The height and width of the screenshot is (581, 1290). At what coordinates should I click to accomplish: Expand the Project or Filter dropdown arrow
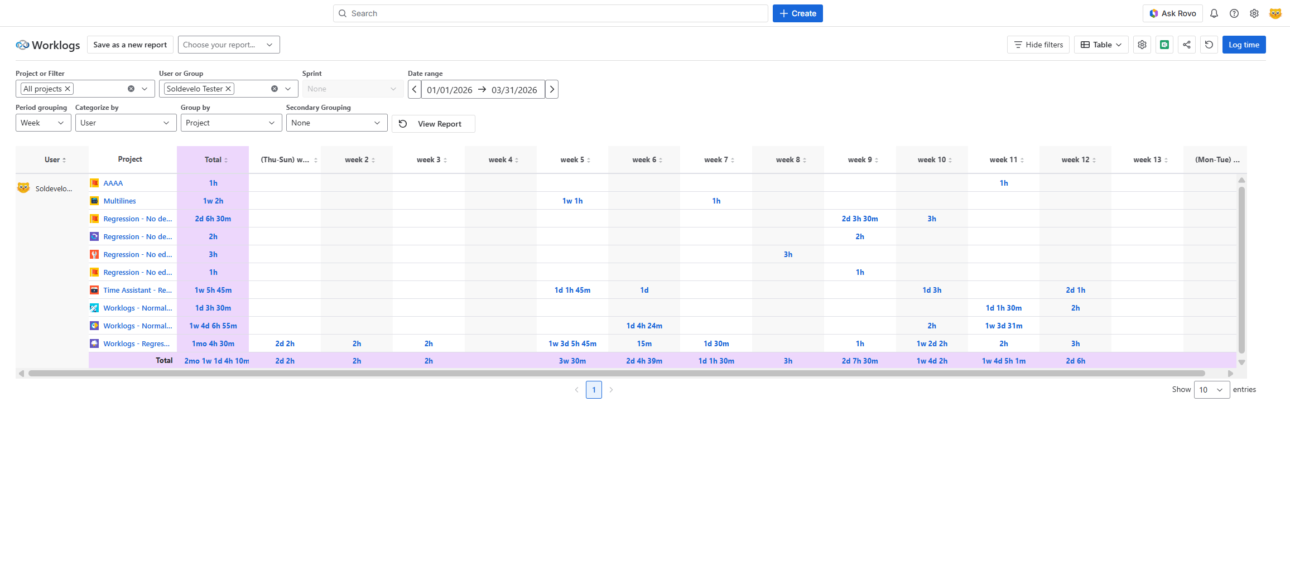(145, 89)
